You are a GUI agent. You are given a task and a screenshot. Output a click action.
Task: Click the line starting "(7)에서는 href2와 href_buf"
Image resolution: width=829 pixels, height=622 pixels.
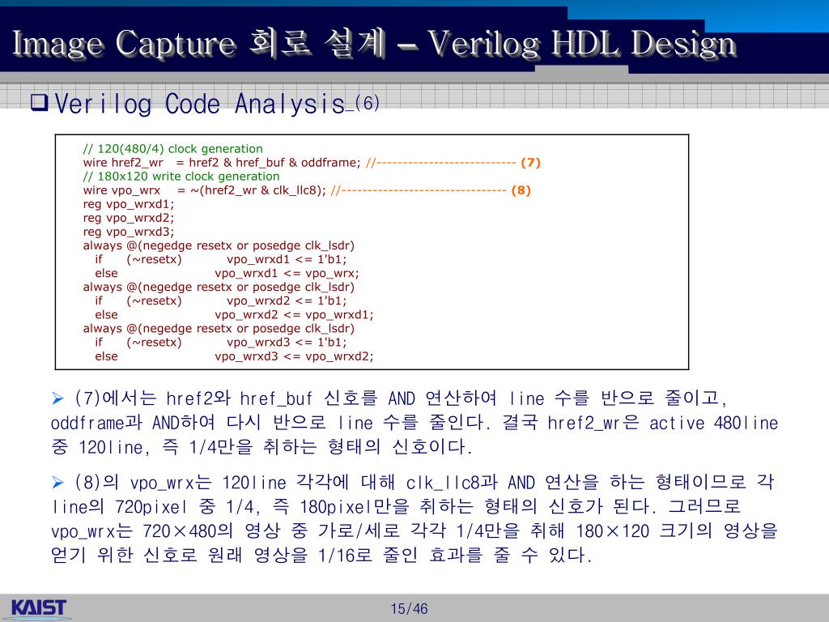coord(402,398)
